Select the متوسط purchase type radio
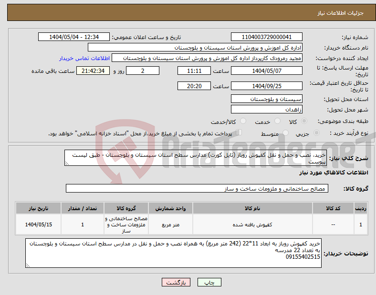The height and width of the screenshot is (295, 376). point(285,132)
